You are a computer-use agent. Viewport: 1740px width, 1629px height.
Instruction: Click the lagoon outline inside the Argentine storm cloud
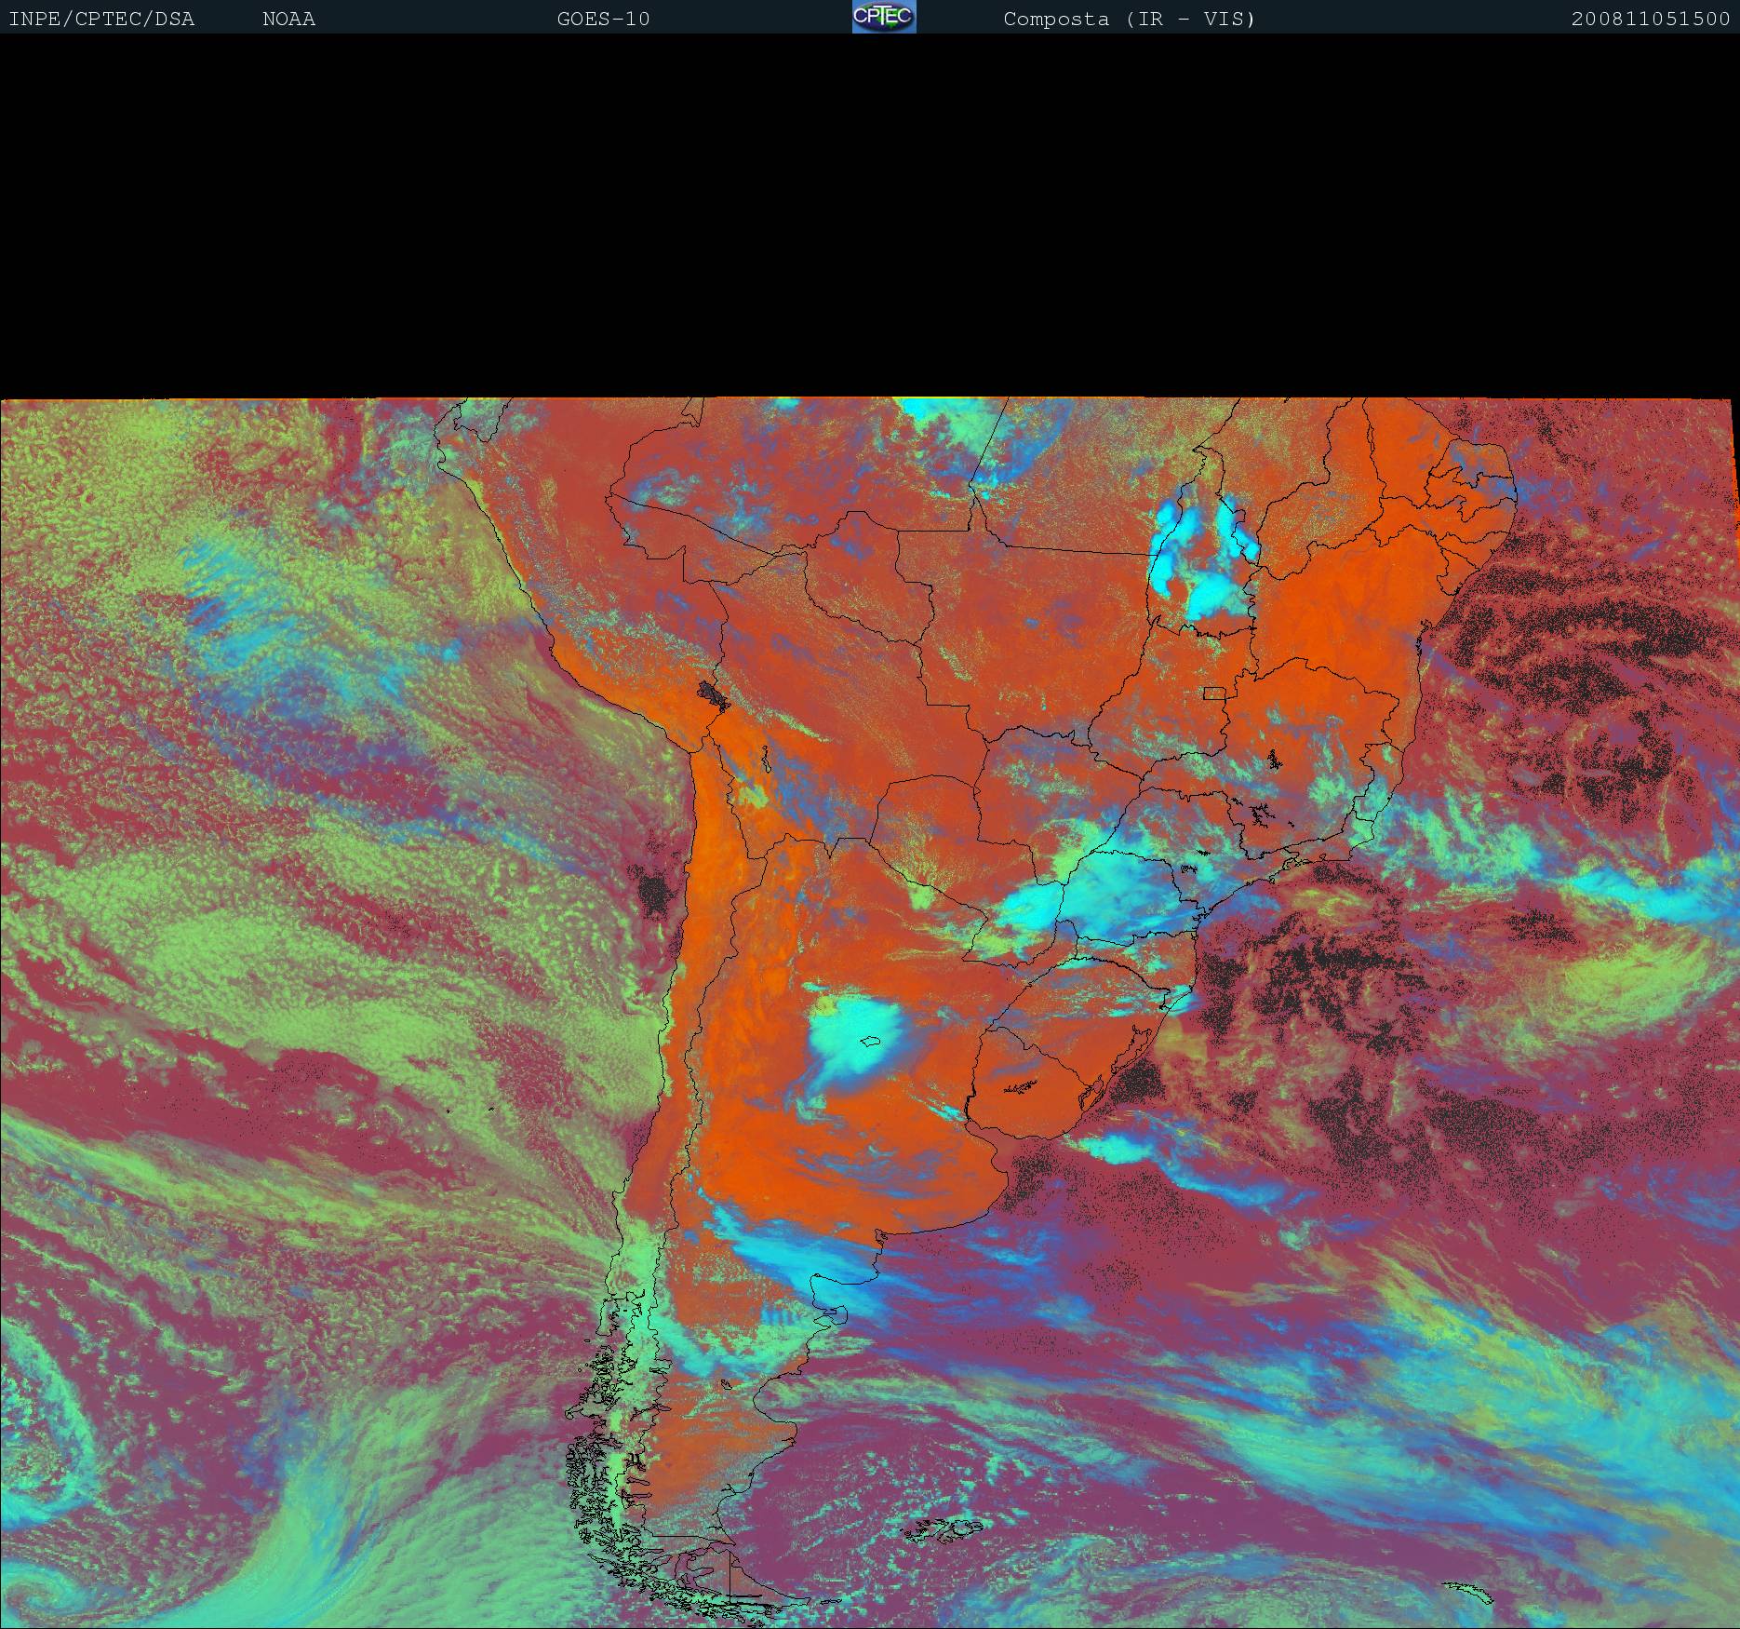click(872, 1043)
